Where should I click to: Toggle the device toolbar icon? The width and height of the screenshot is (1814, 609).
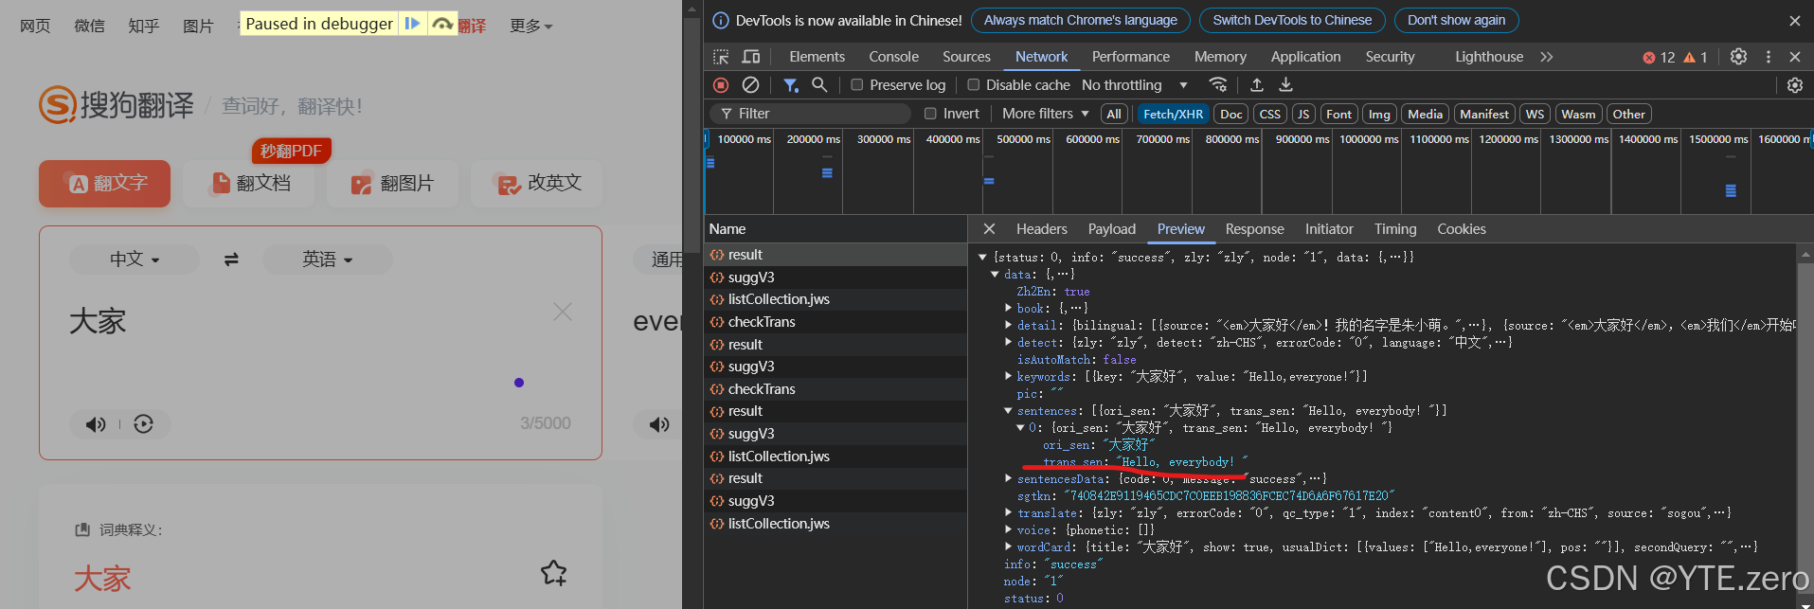coord(751,57)
